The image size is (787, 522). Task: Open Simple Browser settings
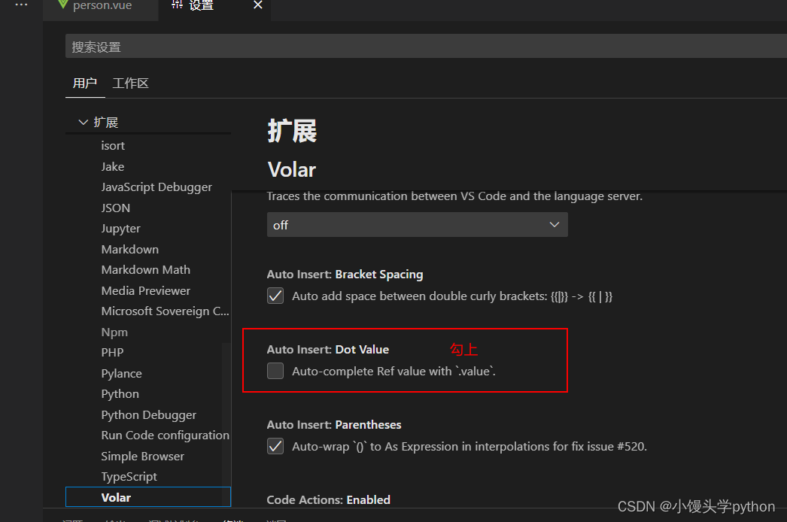142,457
